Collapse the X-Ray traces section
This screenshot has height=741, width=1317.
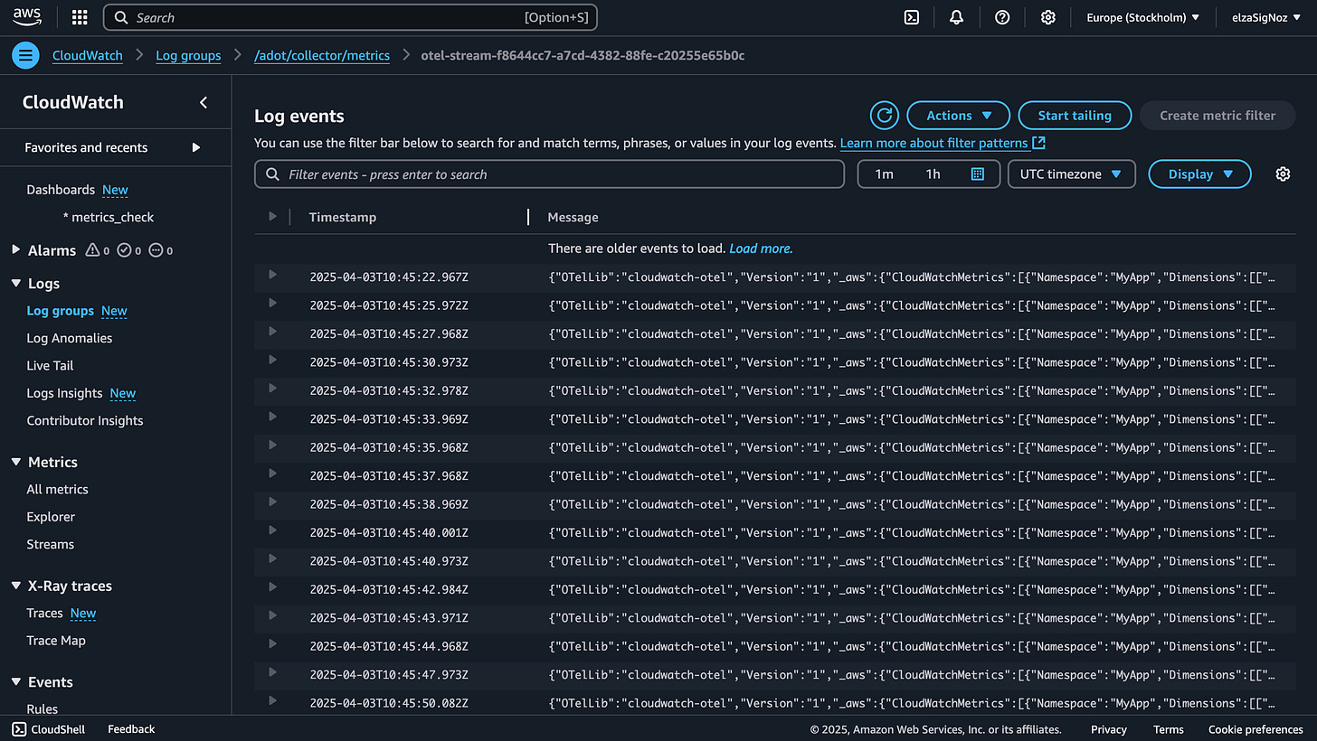(x=15, y=586)
